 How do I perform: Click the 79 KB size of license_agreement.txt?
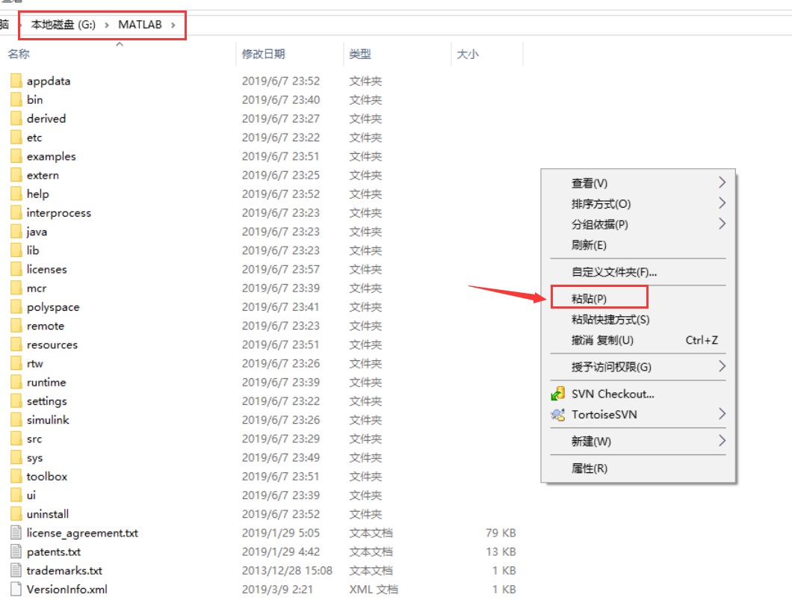point(501,533)
